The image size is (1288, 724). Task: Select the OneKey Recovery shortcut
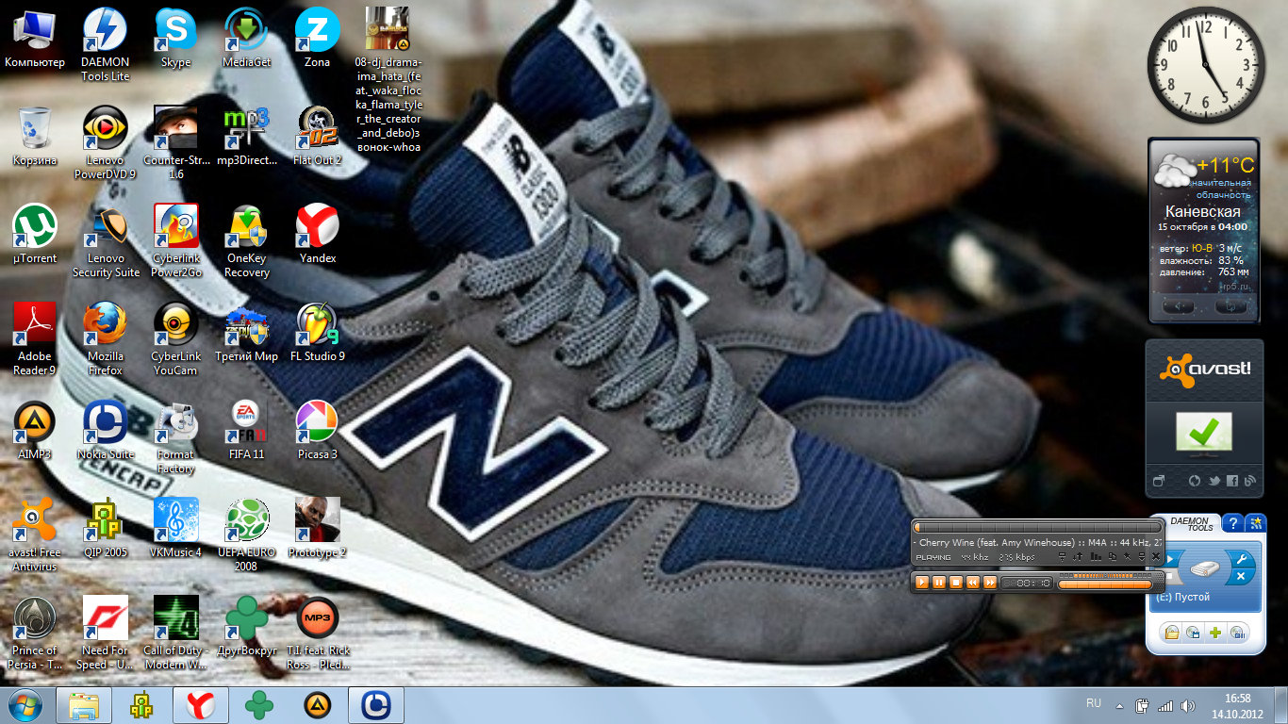coord(247,241)
